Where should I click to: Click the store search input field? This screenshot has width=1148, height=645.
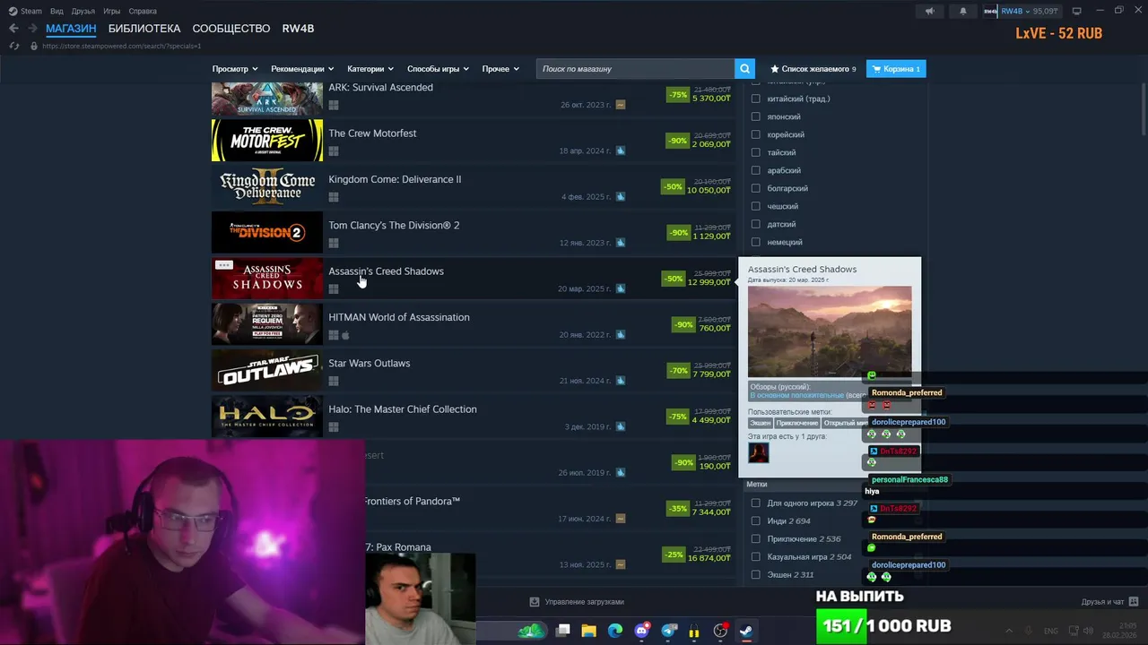635,69
